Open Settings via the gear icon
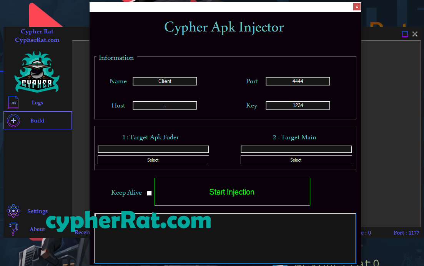424x266 pixels. [13, 211]
